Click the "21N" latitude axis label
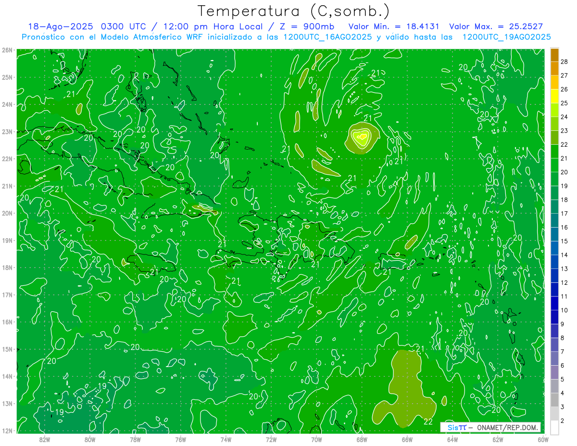The height and width of the screenshot is (446, 577). tap(7, 186)
